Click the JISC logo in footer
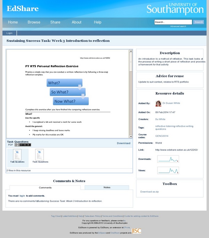The height and width of the screenshot is (238, 209). point(137,231)
